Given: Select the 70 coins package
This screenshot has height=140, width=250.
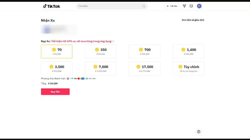Looking at the screenshot, I should 57,51.
